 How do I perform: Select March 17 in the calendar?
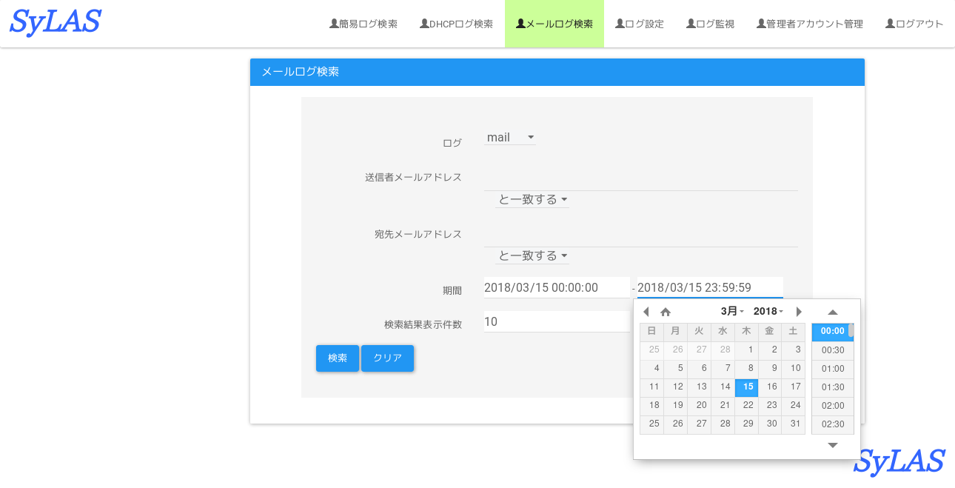(794, 387)
